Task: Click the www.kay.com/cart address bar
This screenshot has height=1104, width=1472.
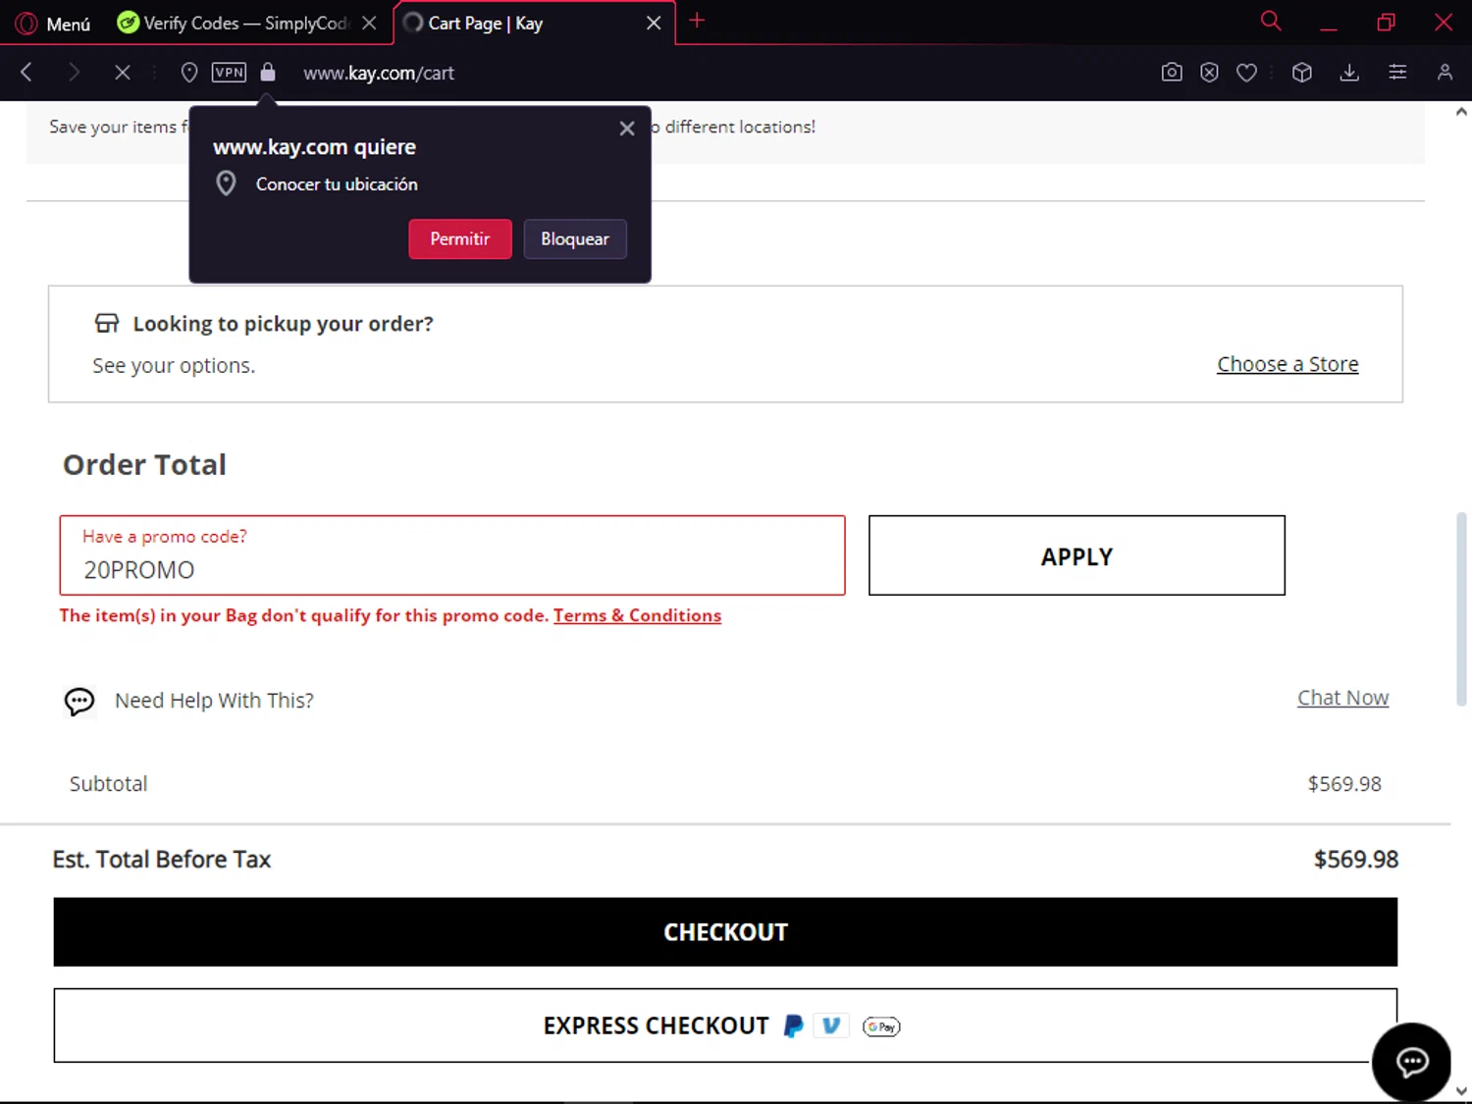Action: point(379,73)
